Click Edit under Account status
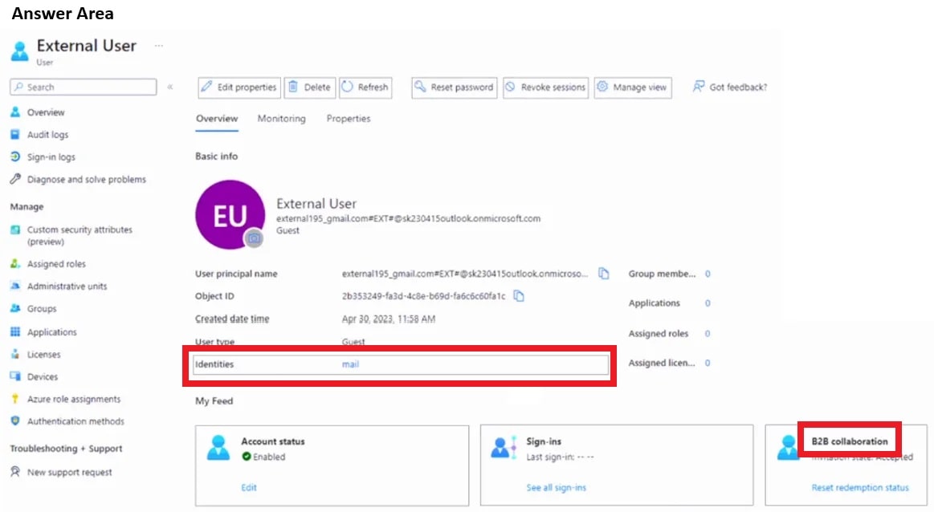The width and height of the screenshot is (934, 512). coord(249,487)
